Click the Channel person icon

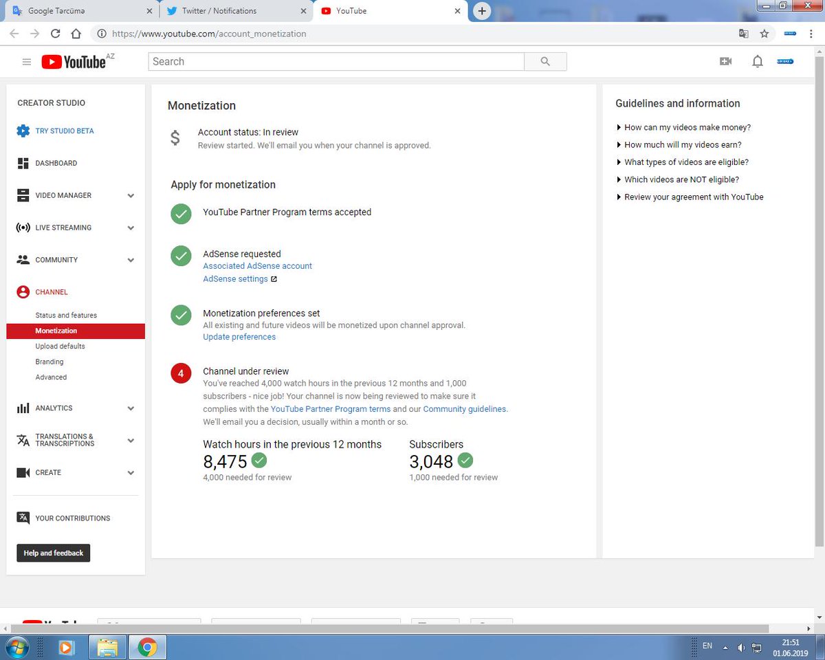tap(23, 292)
